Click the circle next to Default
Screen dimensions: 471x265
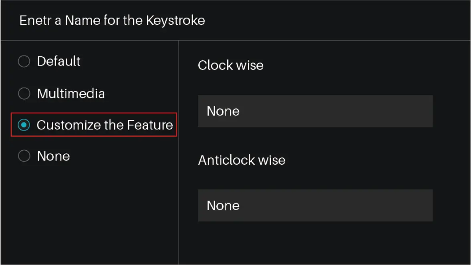click(x=24, y=61)
